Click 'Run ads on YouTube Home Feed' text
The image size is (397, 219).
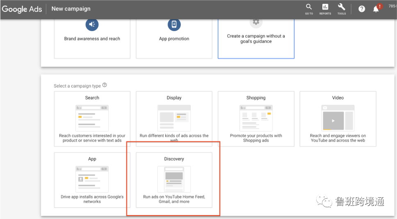(174, 199)
